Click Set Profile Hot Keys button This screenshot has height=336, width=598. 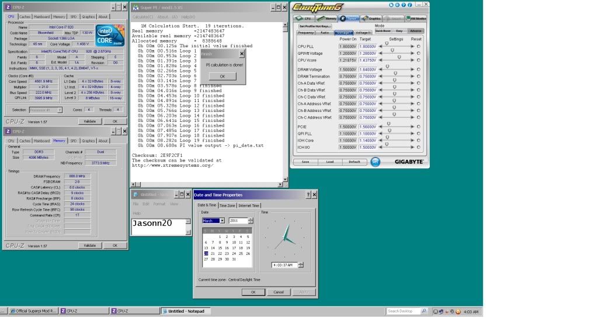[315, 26]
